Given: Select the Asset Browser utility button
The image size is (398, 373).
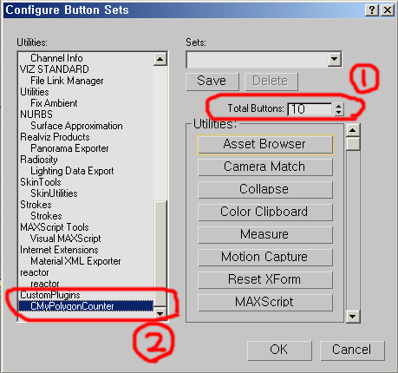Looking at the screenshot, I should pyautogui.click(x=265, y=144).
